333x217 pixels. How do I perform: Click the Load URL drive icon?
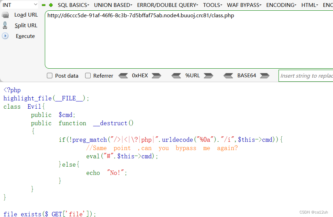(x=5, y=15)
